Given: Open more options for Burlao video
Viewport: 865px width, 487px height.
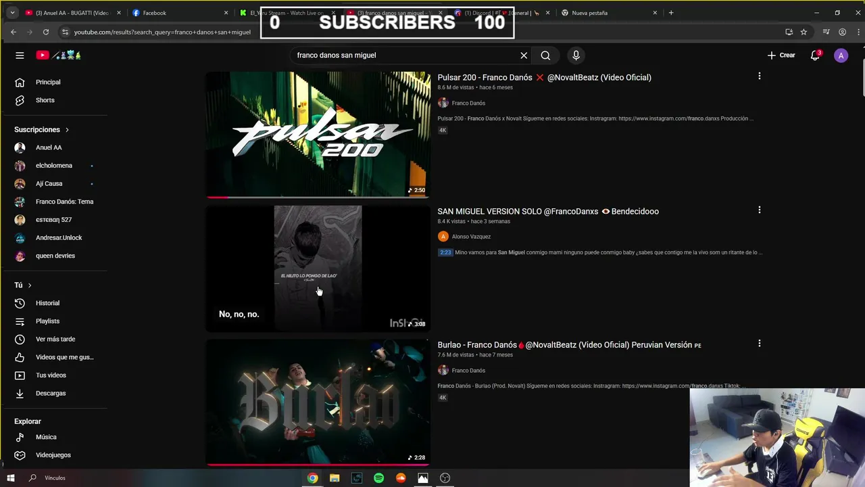Looking at the screenshot, I should click(759, 344).
